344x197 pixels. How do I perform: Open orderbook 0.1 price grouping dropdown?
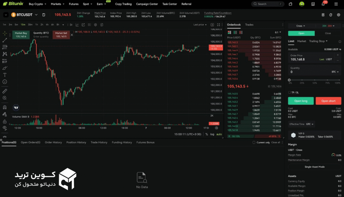tap(278, 32)
